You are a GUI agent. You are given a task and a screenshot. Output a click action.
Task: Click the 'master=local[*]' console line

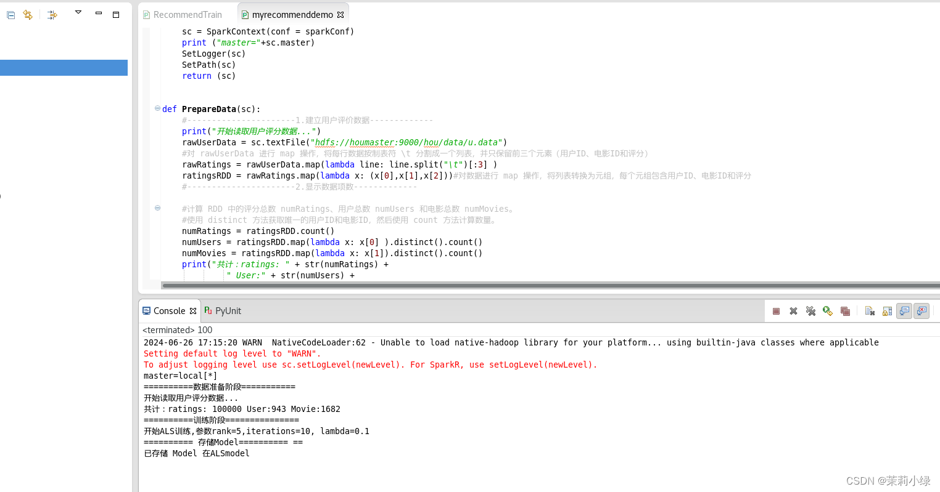pos(180,376)
